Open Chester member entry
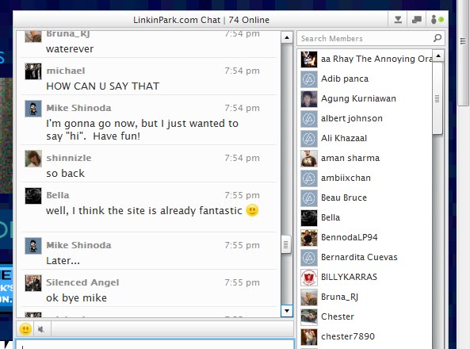Image resolution: width=470 pixels, height=349 pixels. (x=366, y=316)
